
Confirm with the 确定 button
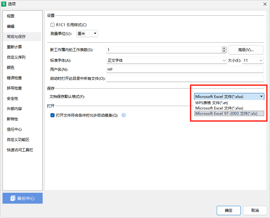(x=229, y=211)
